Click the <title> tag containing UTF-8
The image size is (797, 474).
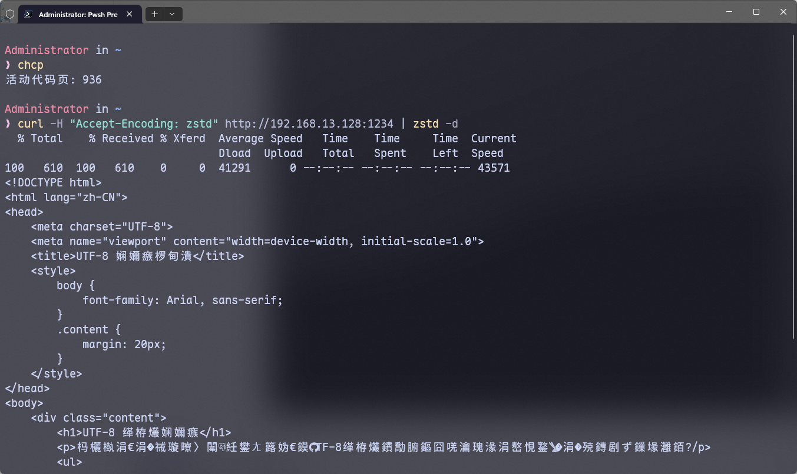[x=135, y=256]
